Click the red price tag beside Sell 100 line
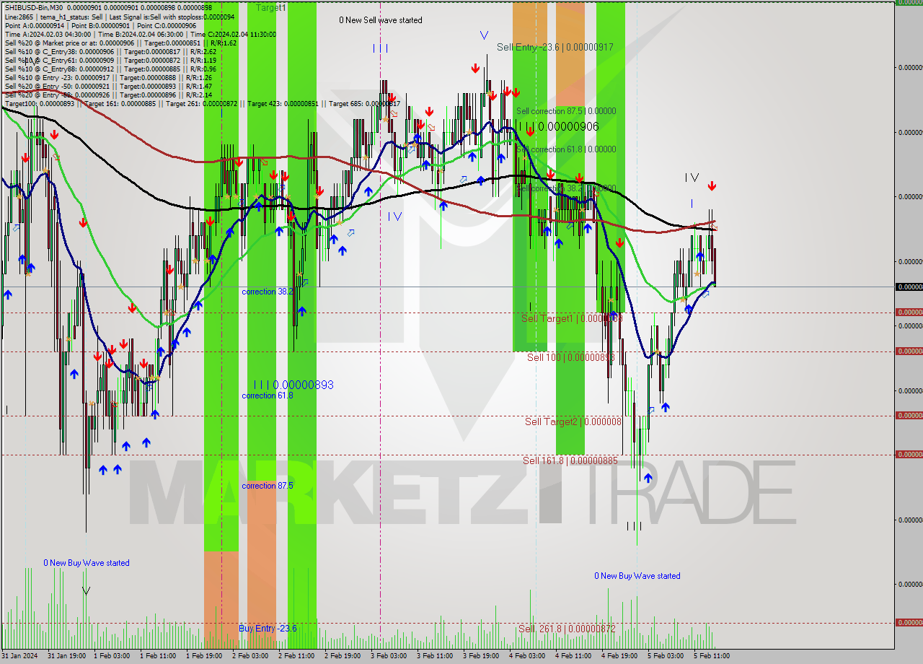Screen dimensions: 923x664 (x=909, y=351)
